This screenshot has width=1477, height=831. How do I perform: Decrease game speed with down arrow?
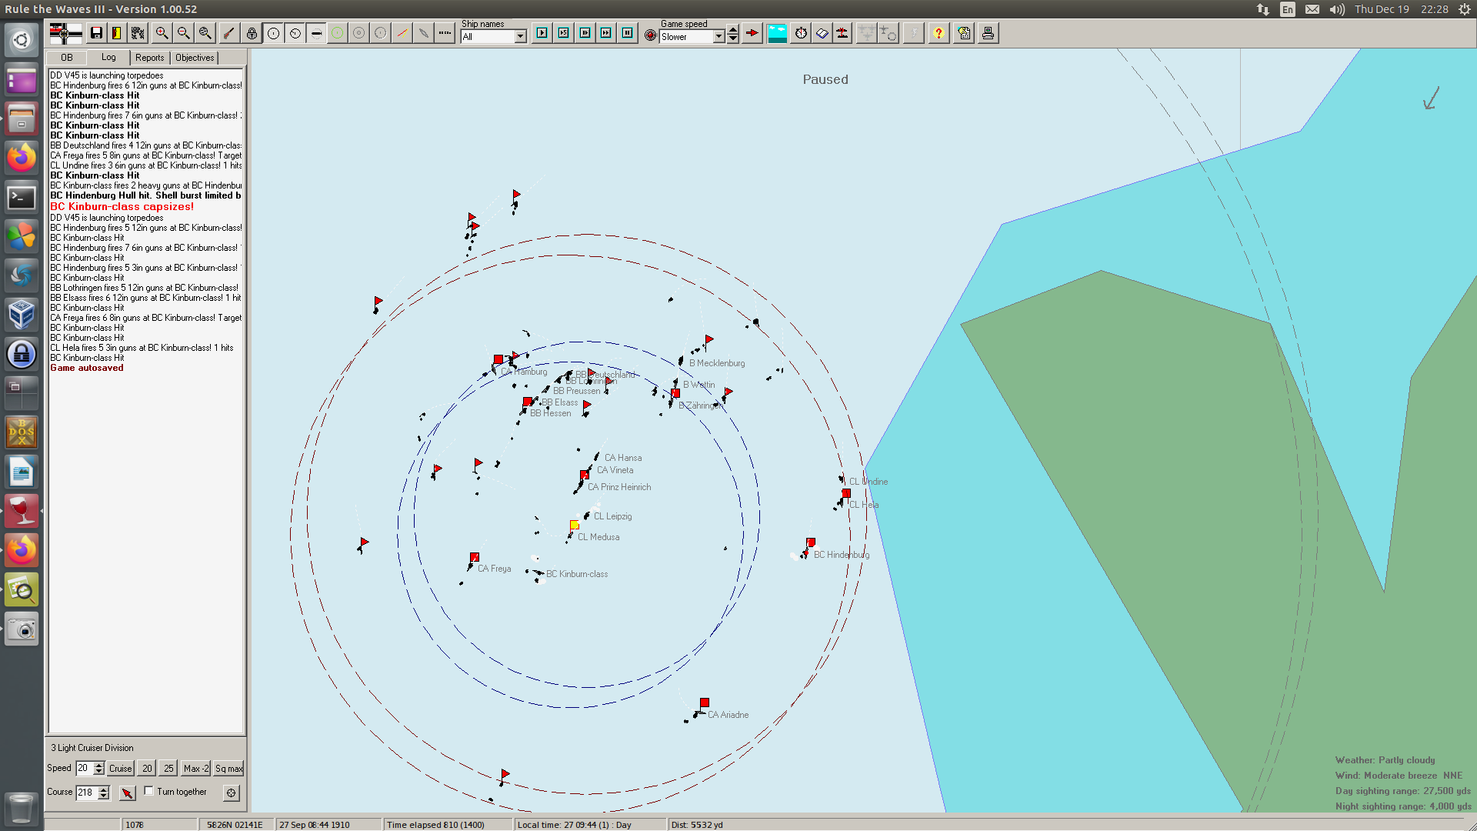click(733, 39)
